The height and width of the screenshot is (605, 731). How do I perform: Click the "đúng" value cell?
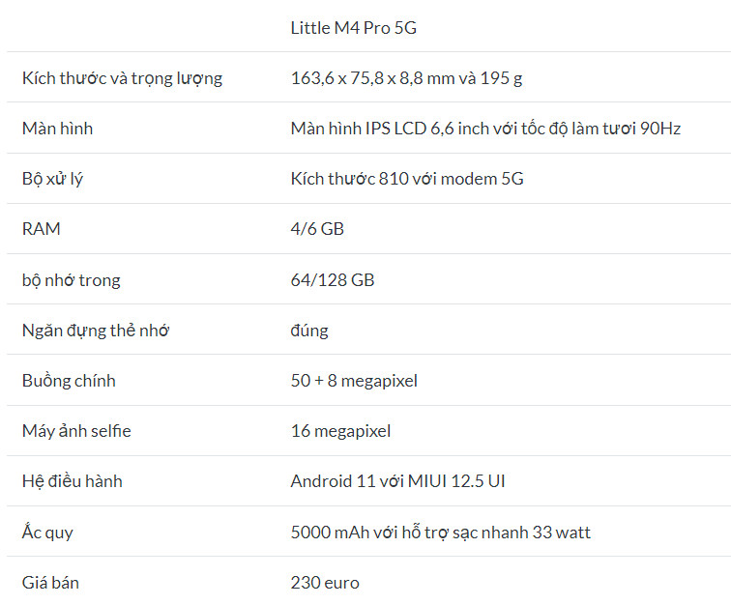[x=309, y=331]
